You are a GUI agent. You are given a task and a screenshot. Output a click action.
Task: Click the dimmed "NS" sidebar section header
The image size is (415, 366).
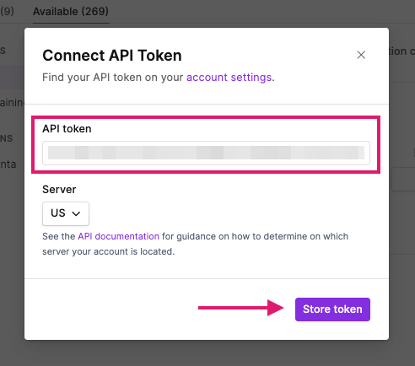(7, 138)
